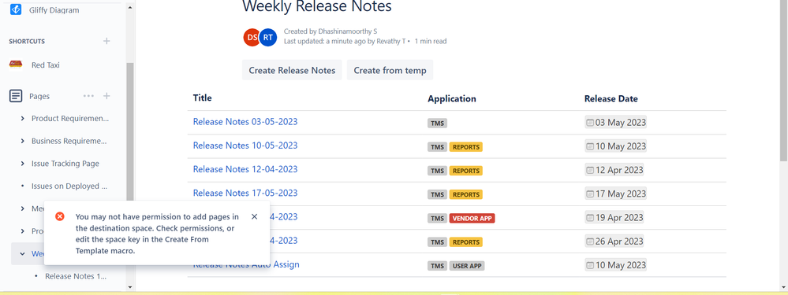Expand the Business Requirements tree item
788x295 pixels.
23,142
